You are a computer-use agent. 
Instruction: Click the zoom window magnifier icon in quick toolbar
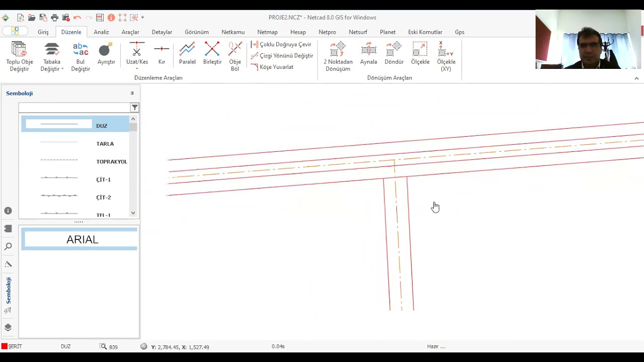point(134,18)
